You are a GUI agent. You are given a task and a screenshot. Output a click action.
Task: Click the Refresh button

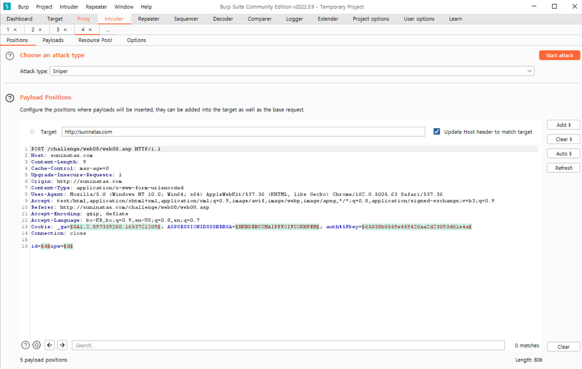(x=563, y=168)
